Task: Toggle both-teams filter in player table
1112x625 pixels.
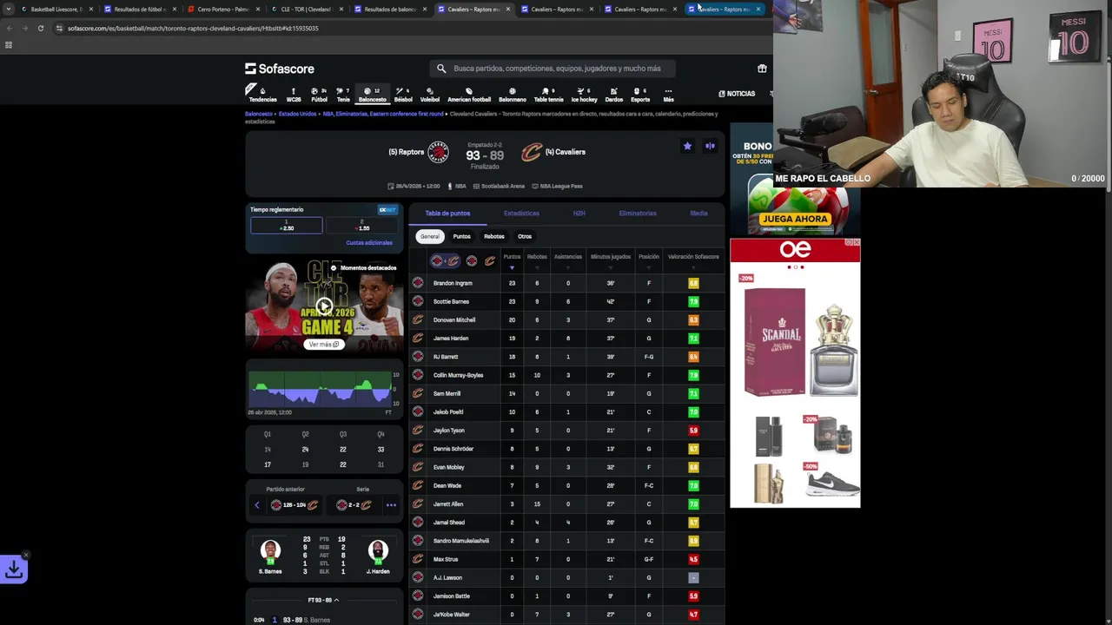Action: click(x=445, y=260)
